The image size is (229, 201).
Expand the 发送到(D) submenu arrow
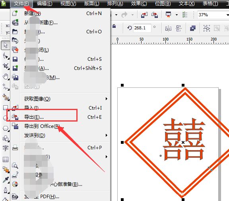point(107,135)
